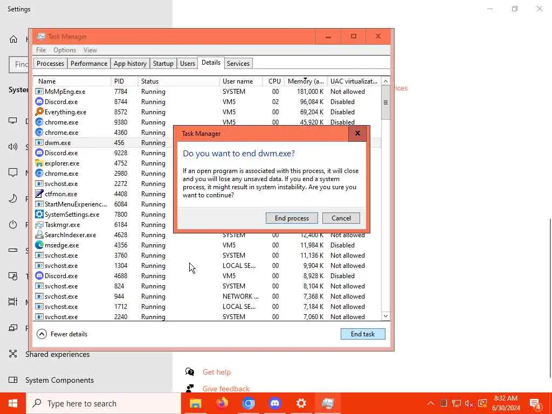Select svchost.exe row with PID 944
Screen dimensions: 552x414
tap(208, 296)
